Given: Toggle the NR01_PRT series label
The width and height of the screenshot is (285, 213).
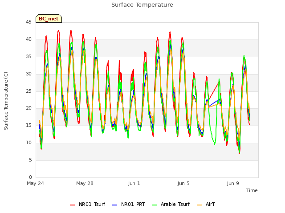Looking at the screenshot, I should [133, 204].
